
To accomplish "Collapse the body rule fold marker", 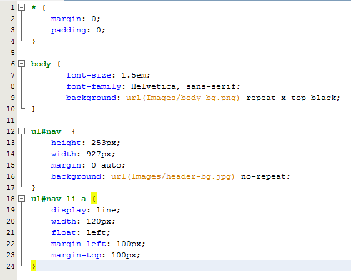I will (21, 64).
